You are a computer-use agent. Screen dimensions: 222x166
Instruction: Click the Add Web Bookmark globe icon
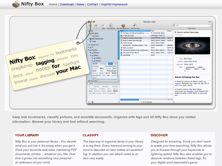click(123, 26)
